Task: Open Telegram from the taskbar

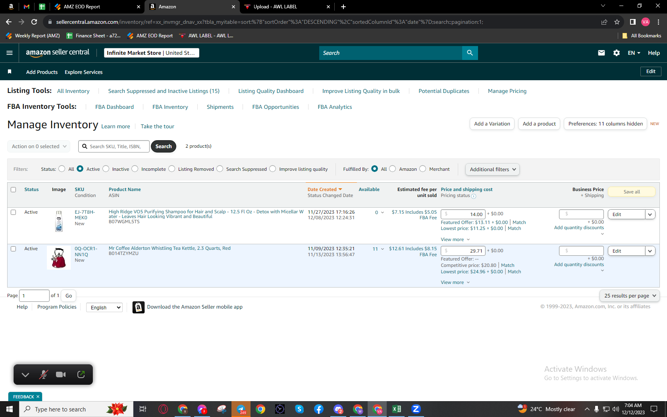Action: (x=241, y=409)
